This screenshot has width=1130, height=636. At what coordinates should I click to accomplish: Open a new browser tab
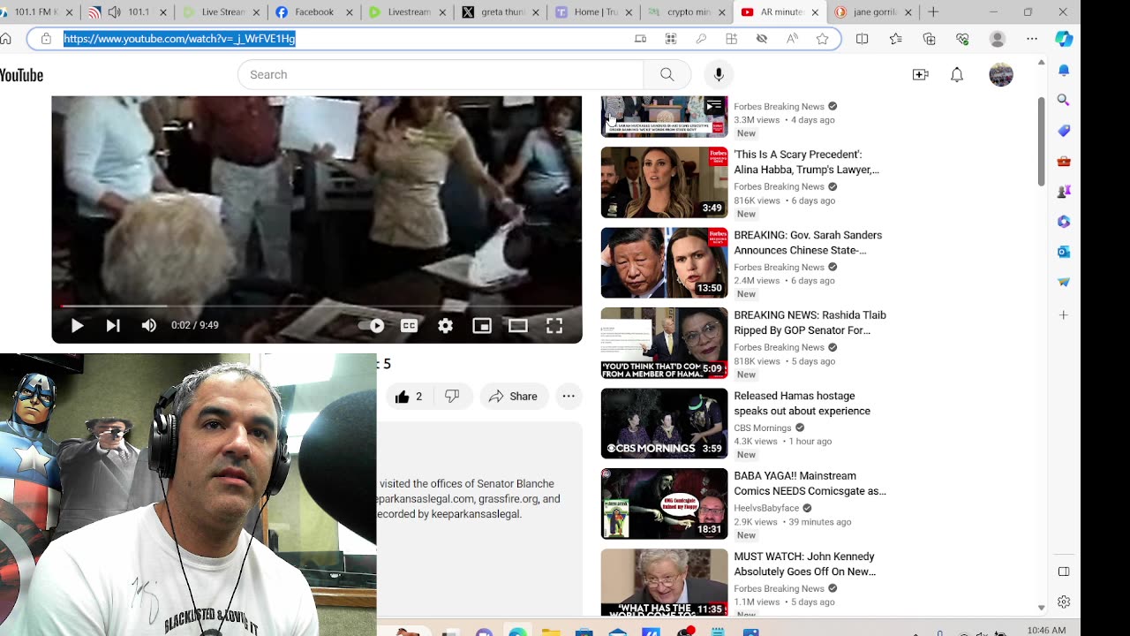tap(933, 12)
